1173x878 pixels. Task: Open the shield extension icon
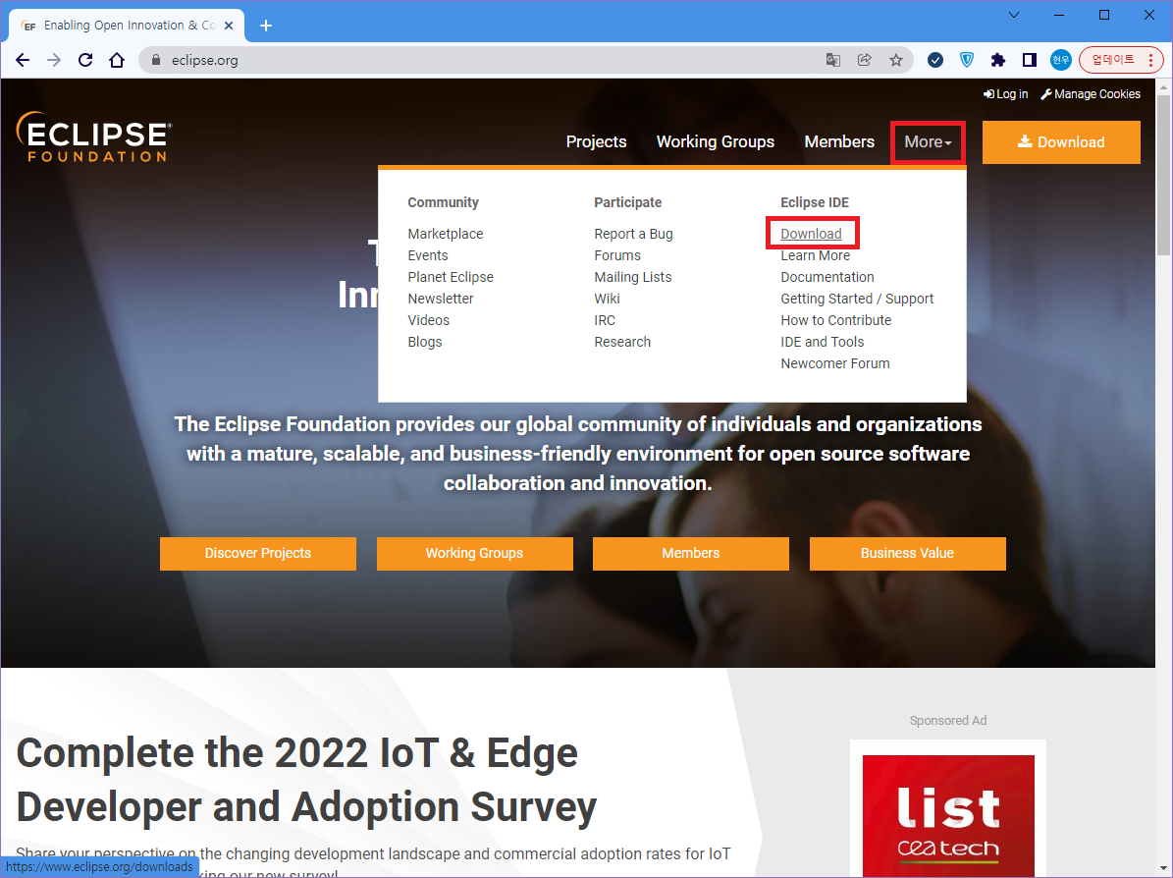(x=967, y=60)
